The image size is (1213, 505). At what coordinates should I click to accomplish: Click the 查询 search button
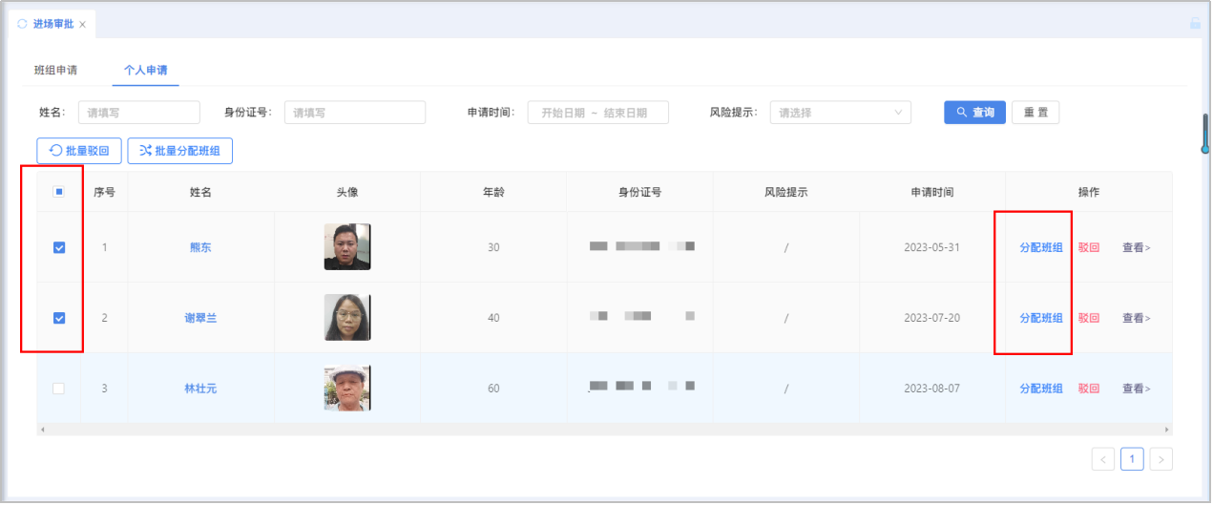974,113
